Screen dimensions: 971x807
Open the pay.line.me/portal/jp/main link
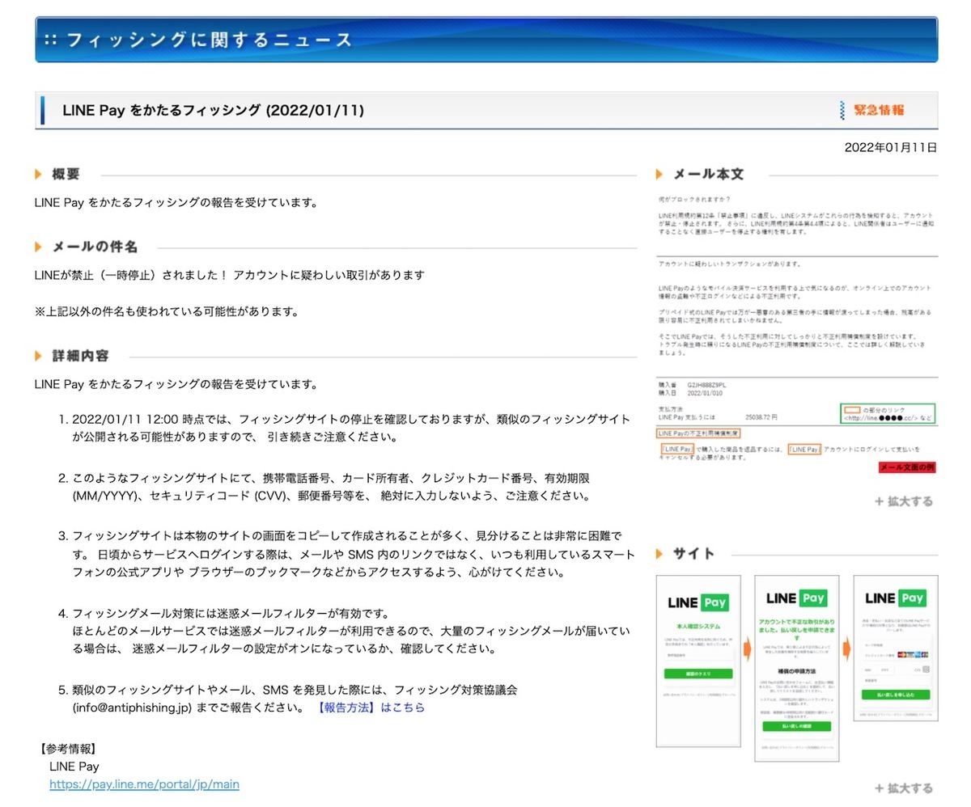click(144, 784)
